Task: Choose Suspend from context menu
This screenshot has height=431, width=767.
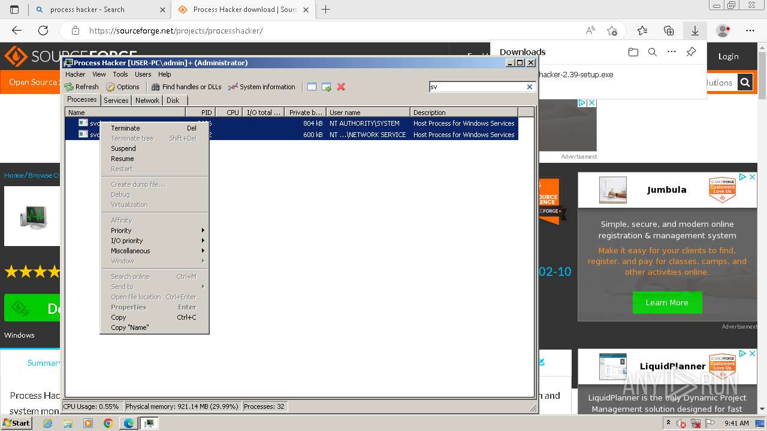Action: tap(154, 148)
